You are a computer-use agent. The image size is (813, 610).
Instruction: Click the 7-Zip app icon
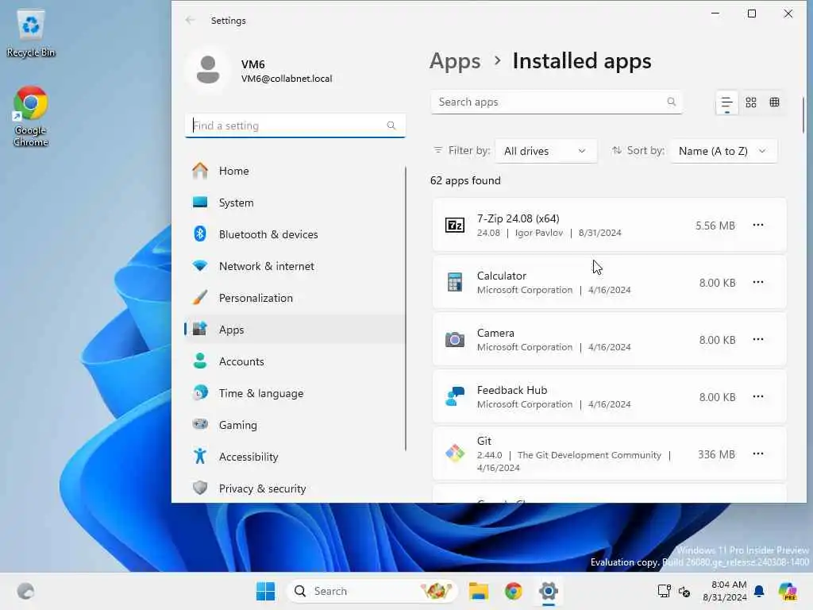coord(455,225)
